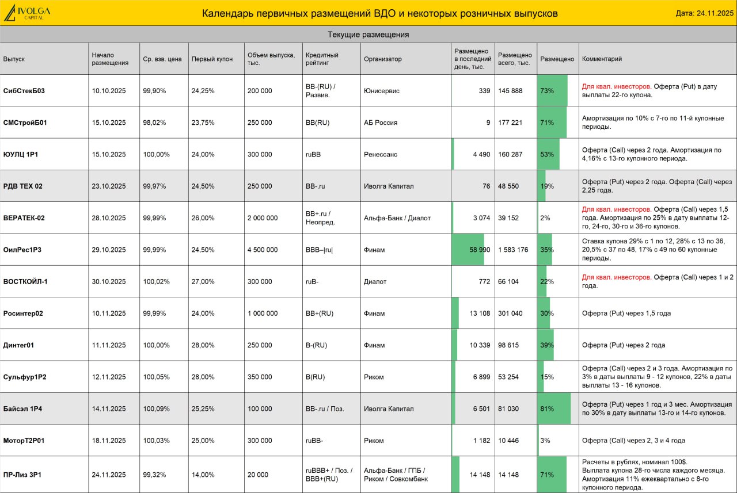Screen dimensions: 737x493
Task: Click the Организатор column header
Action: click(x=406, y=59)
